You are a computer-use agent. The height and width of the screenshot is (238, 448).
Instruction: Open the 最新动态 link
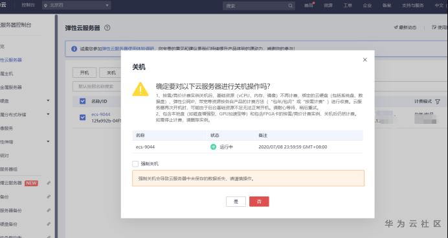coord(405,27)
